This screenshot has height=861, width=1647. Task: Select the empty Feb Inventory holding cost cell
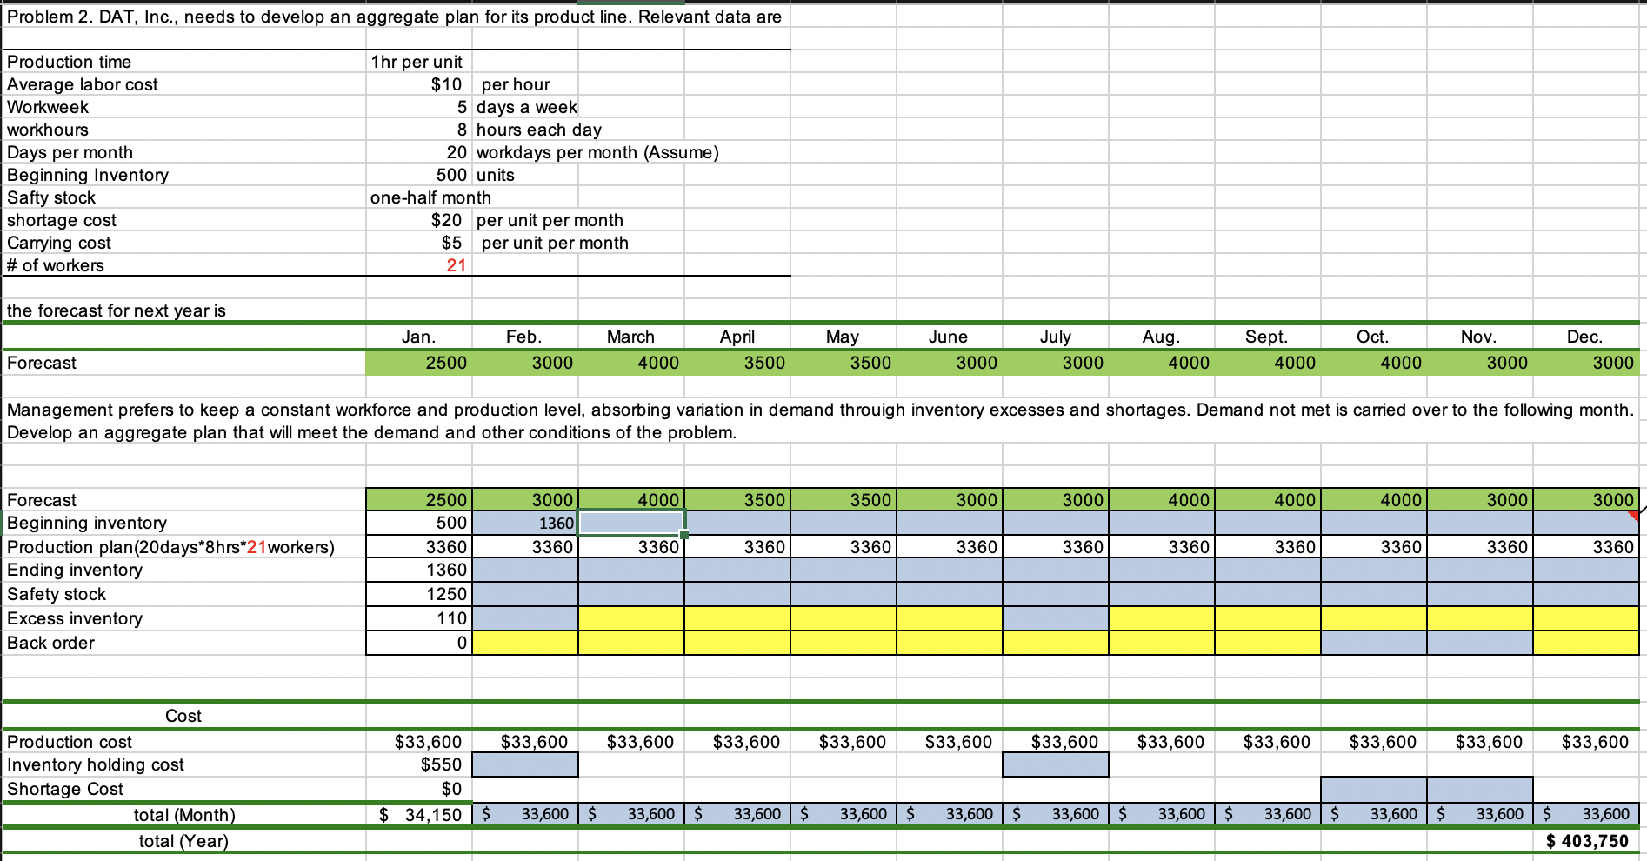[525, 764]
